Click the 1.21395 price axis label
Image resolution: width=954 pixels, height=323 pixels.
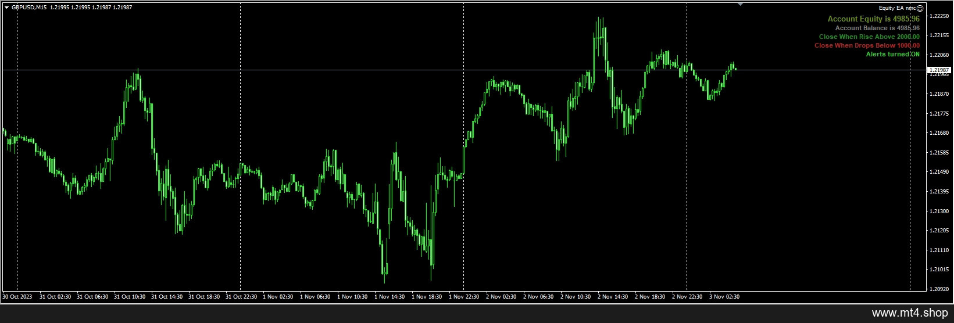(939, 192)
